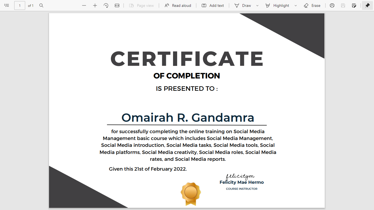Image resolution: width=374 pixels, height=210 pixels.
Task: Fit the page to window width
Action: click(x=117, y=5)
